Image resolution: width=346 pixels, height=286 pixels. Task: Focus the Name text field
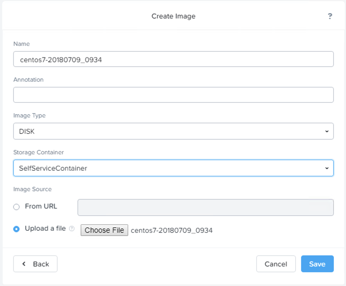[x=173, y=59]
